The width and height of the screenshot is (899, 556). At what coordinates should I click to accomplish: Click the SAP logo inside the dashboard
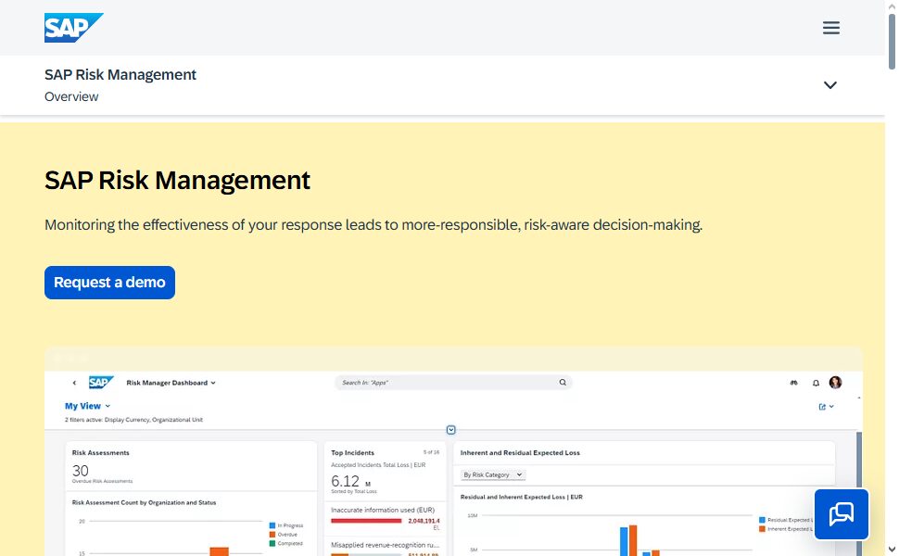[x=101, y=383]
